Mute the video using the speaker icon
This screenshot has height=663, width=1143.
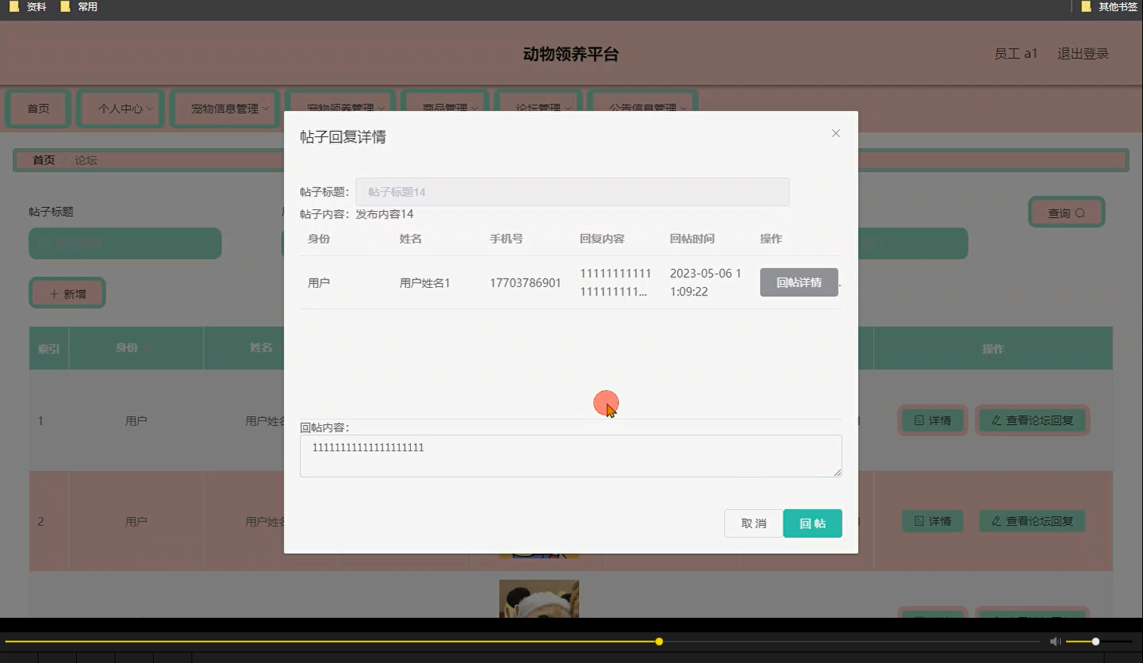1055,641
